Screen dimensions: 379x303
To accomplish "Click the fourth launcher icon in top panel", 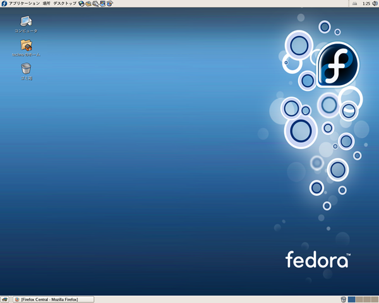I will 102,4.
